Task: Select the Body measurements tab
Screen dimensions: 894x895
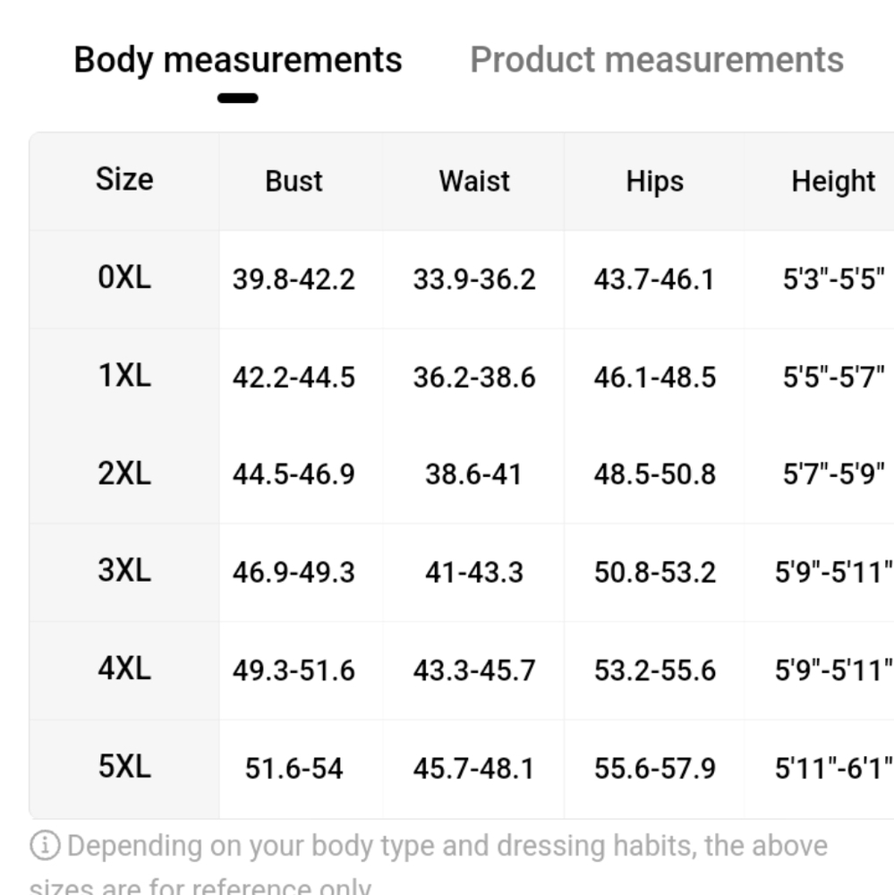Action: pos(237,61)
